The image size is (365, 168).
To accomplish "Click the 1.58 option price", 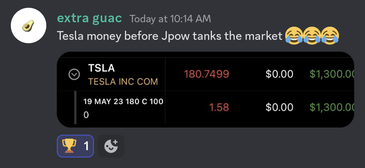I will tap(219, 107).
